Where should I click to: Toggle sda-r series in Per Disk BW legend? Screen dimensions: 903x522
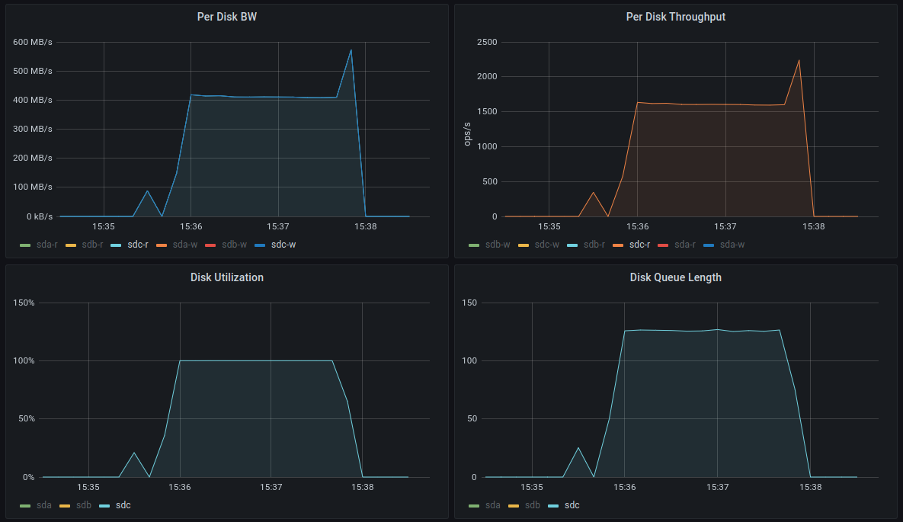click(46, 245)
